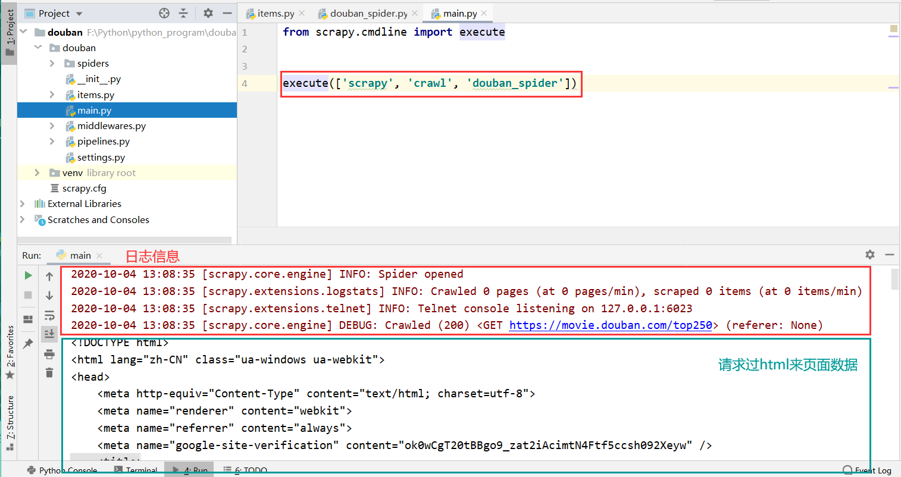
Task: Click the Run console vertical scrollbar
Action: [x=895, y=280]
